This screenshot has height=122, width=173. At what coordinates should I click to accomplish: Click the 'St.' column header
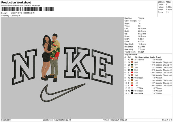[136, 57]
